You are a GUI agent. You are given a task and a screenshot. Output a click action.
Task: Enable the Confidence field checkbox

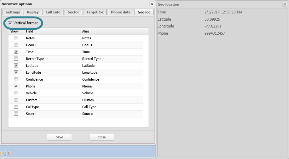(16, 79)
